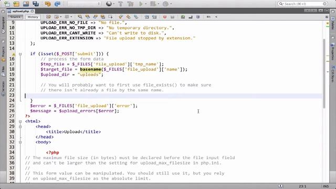Run the project with the play icon

[x=141, y=4]
